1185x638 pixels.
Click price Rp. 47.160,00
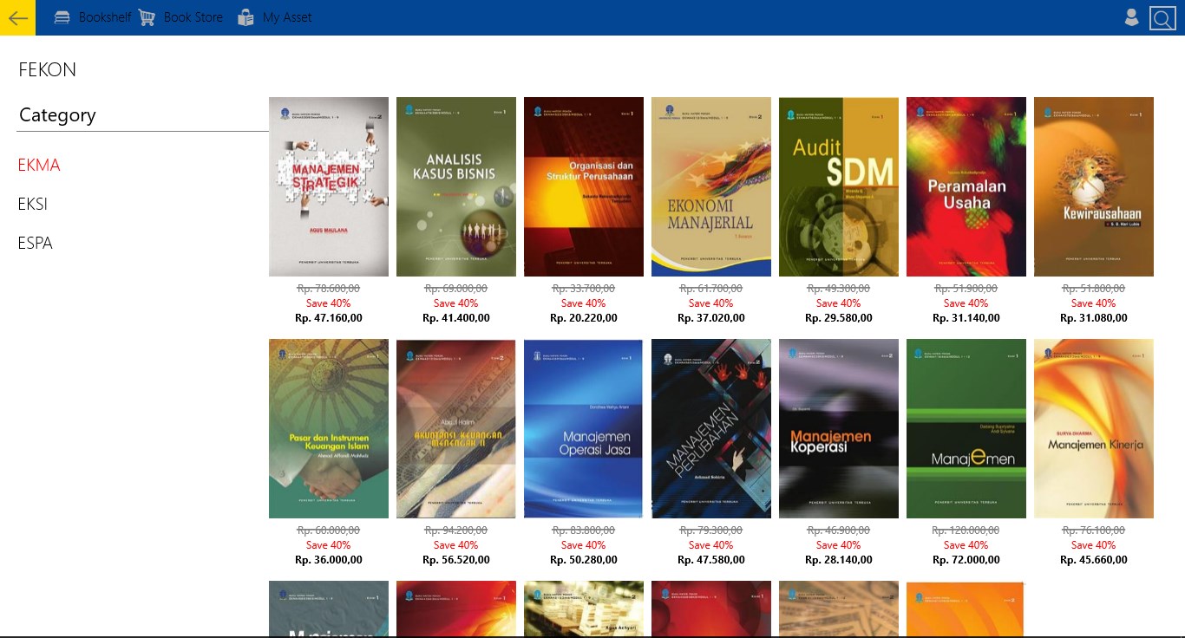pos(329,318)
